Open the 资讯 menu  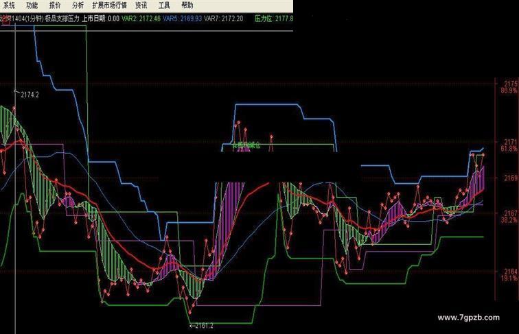141,5
